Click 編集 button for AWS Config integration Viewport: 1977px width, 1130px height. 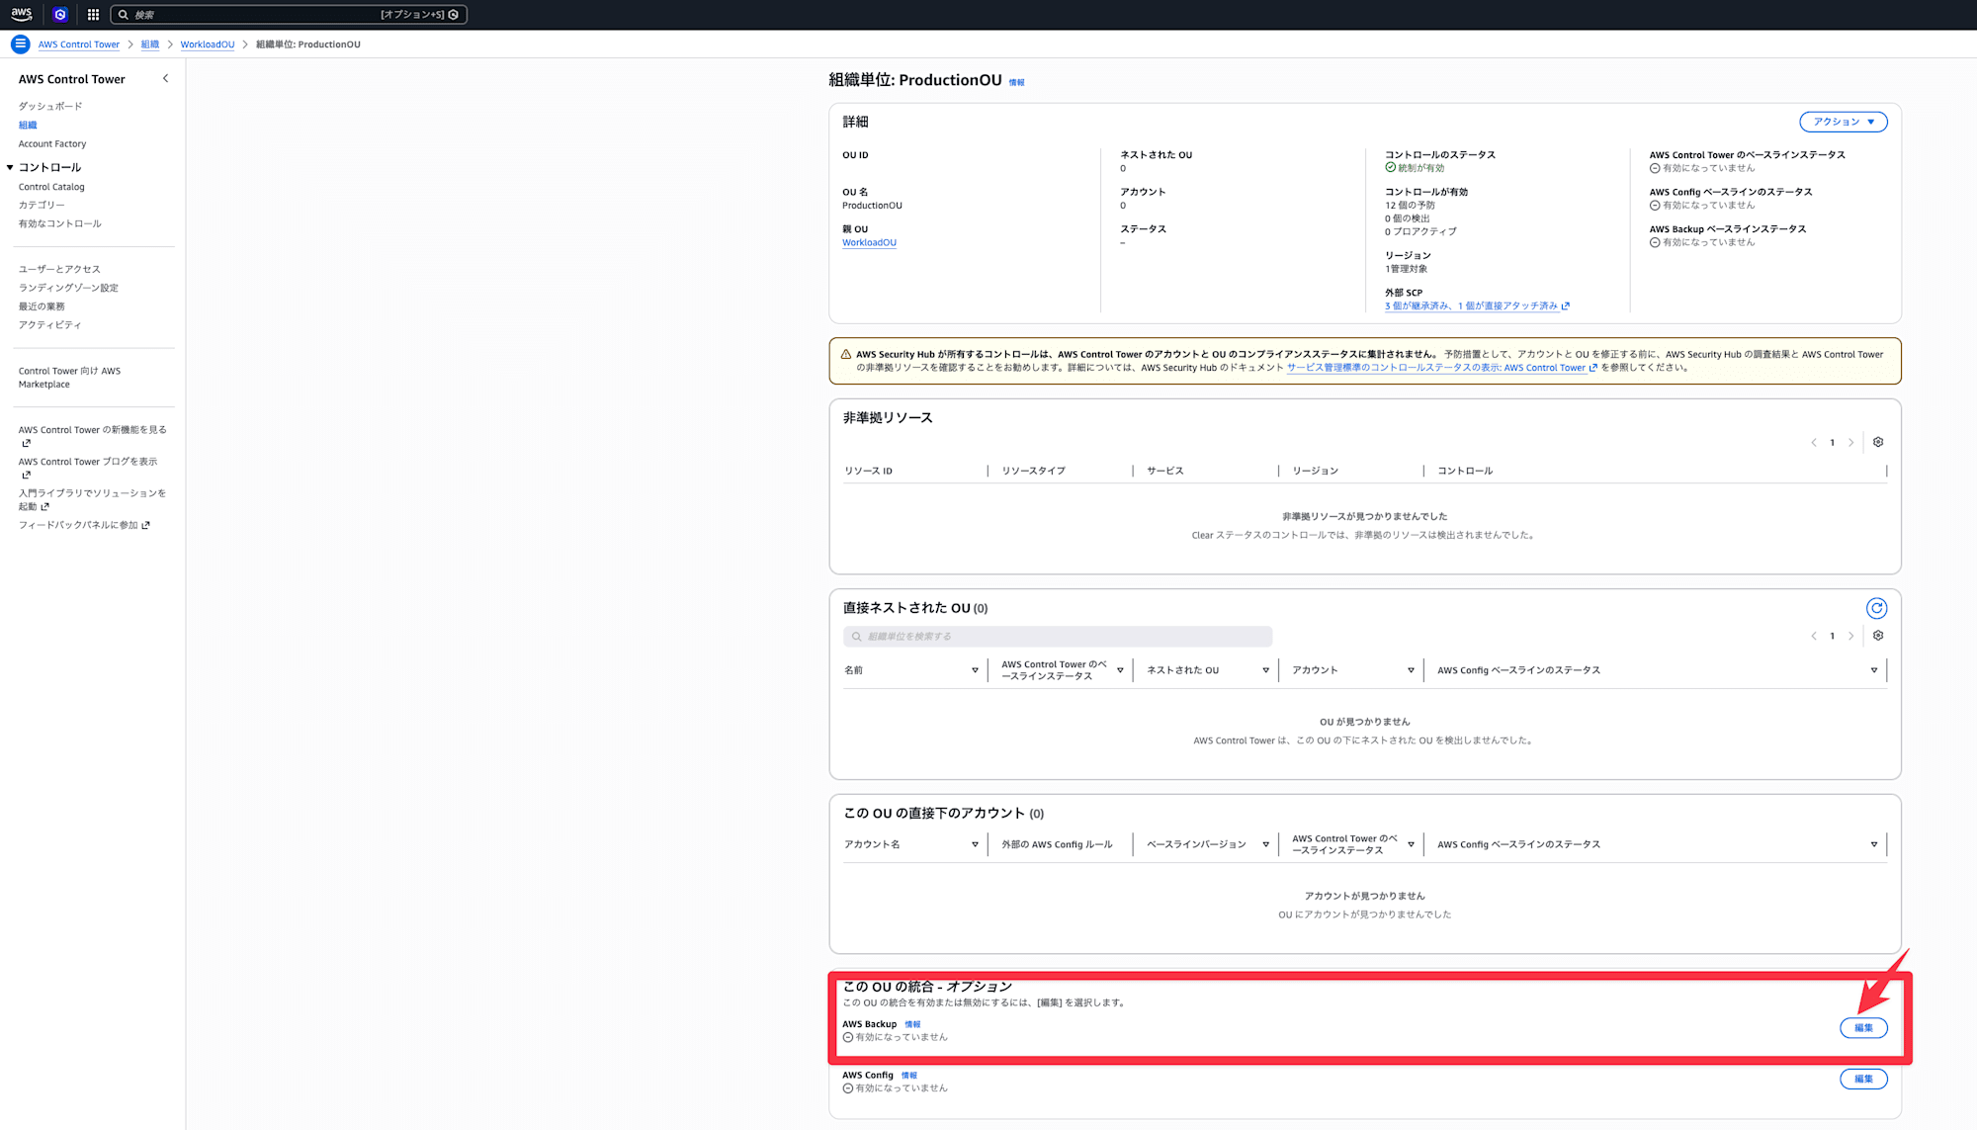[x=1863, y=1079]
